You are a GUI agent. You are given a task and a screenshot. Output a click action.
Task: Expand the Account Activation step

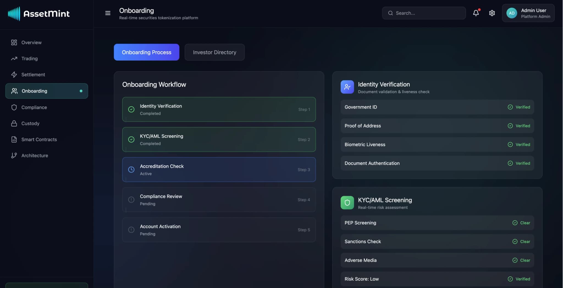(219, 230)
